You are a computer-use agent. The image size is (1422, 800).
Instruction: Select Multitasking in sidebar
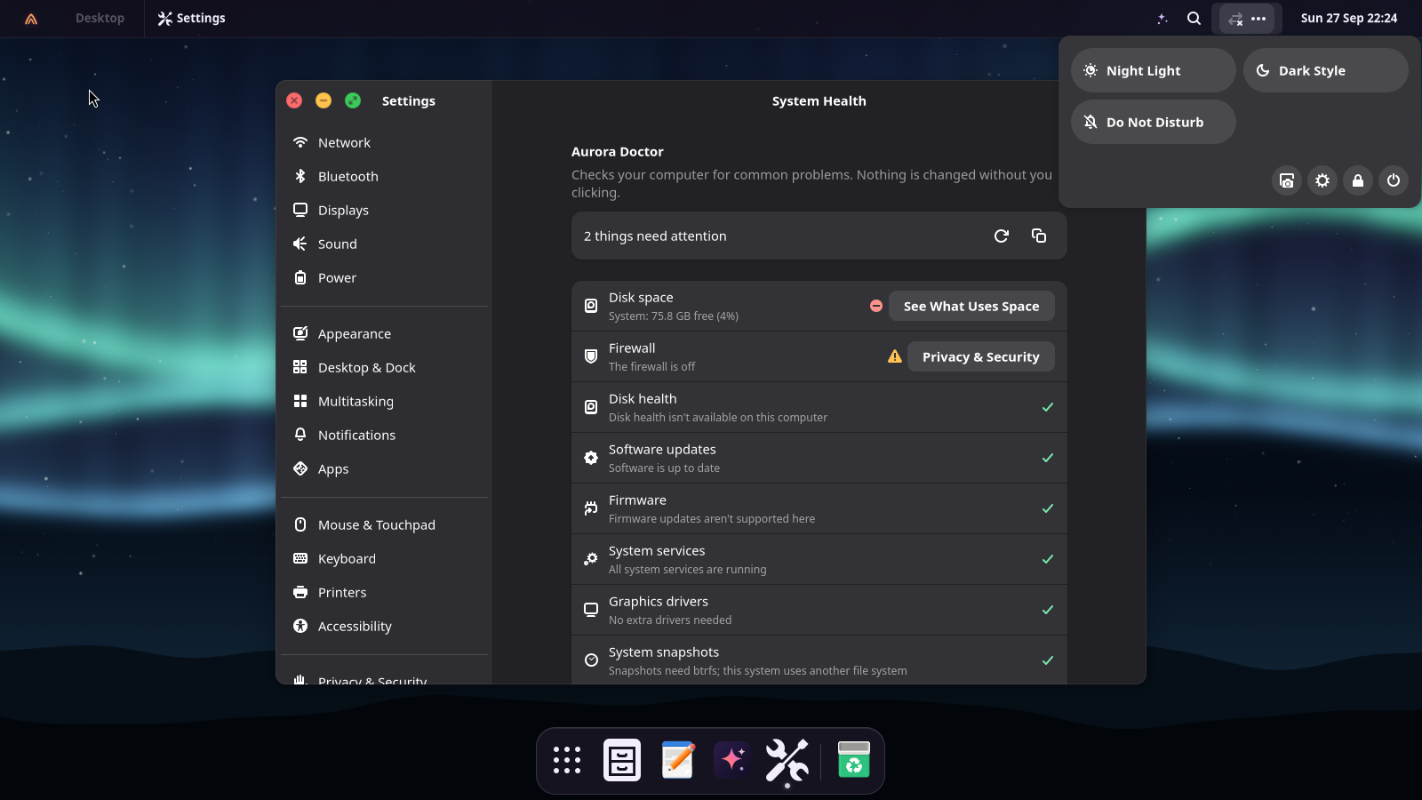385,401
